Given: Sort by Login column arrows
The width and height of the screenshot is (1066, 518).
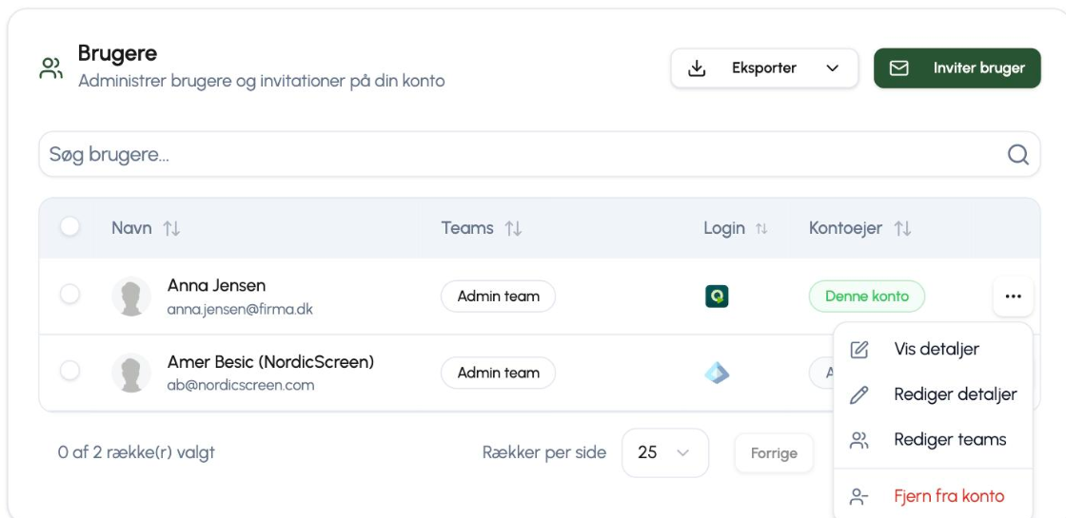Looking at the screenshot, I should [761, 229].
